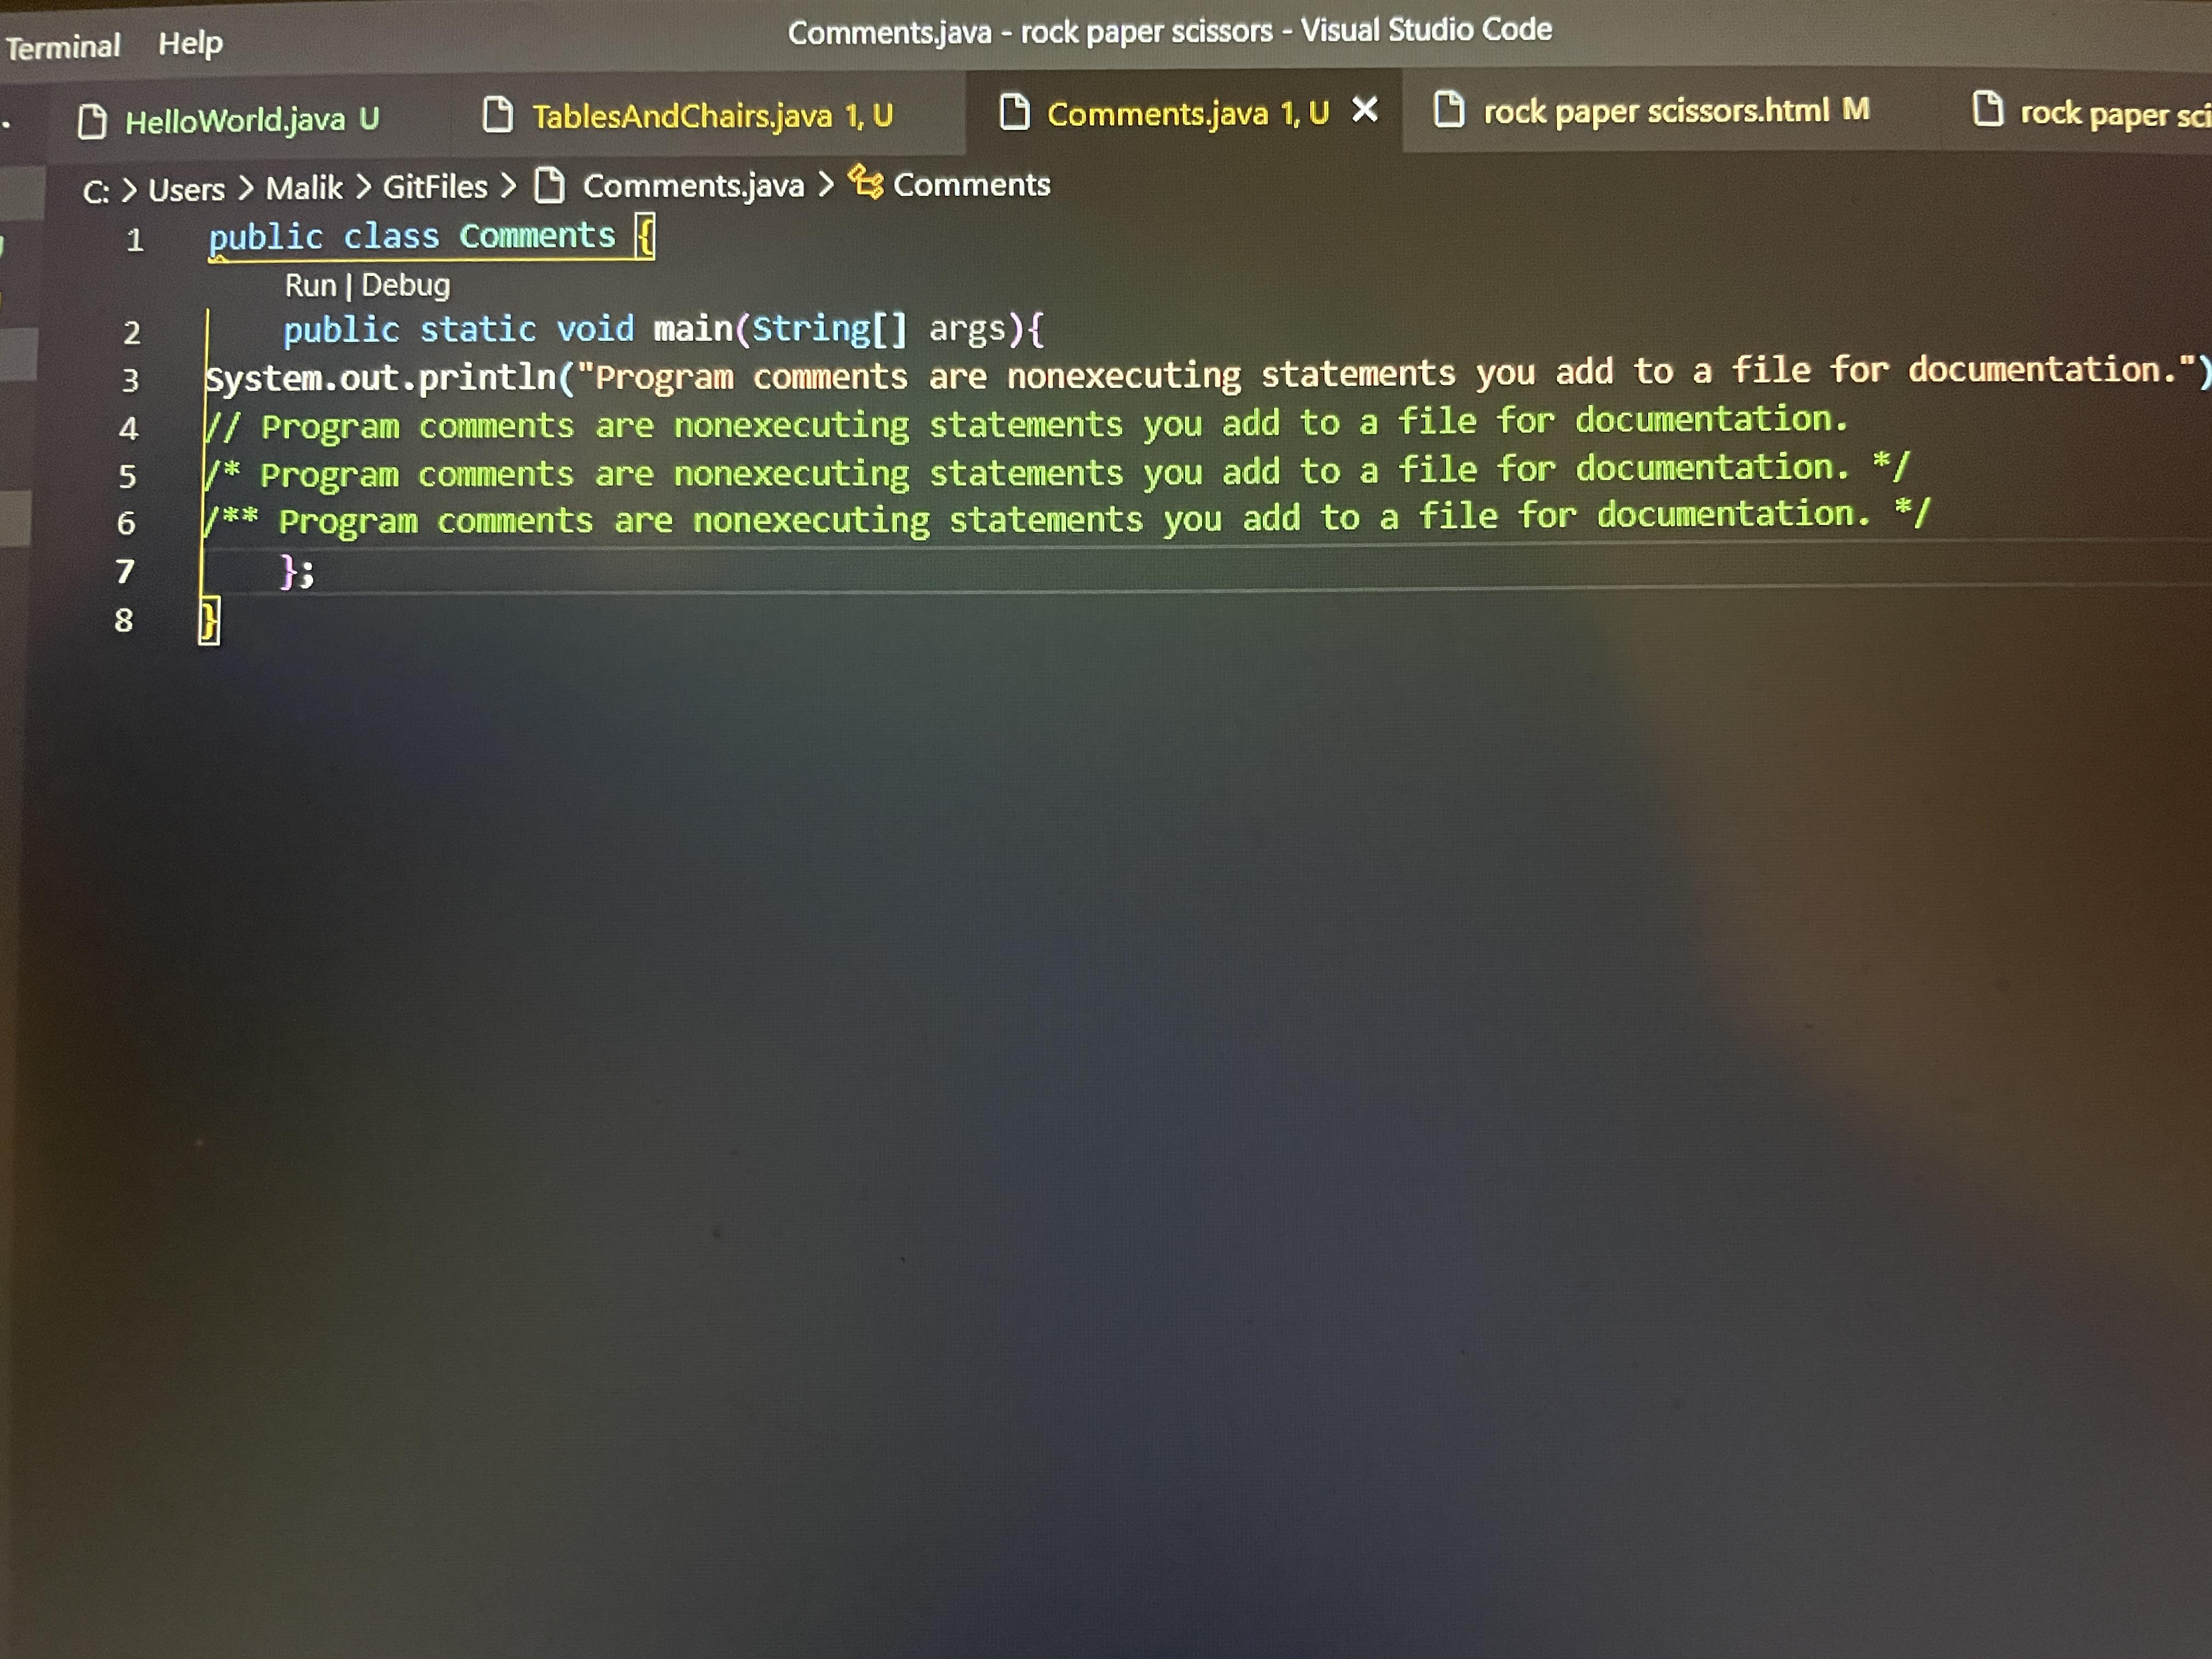Open the C: breadcrumb segment

point(96,191)
